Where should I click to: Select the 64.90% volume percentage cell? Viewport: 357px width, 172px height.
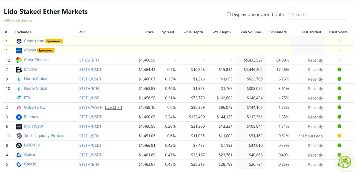click(x=283, y=60)
